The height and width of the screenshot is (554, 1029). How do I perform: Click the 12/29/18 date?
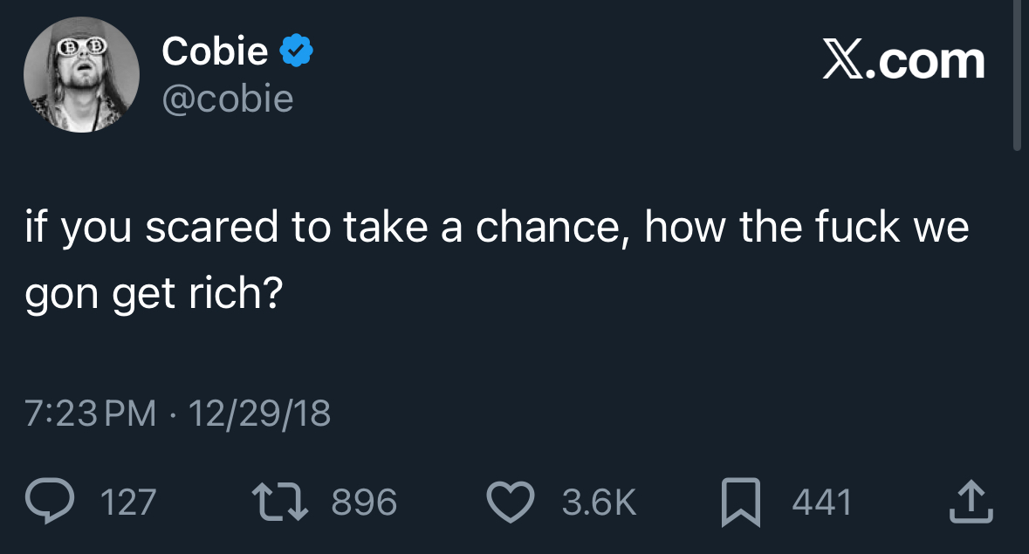click(259, 413)
